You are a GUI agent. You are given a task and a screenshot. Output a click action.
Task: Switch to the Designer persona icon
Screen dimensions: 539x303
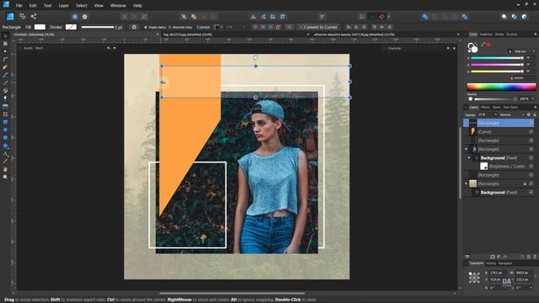(10, 17)
